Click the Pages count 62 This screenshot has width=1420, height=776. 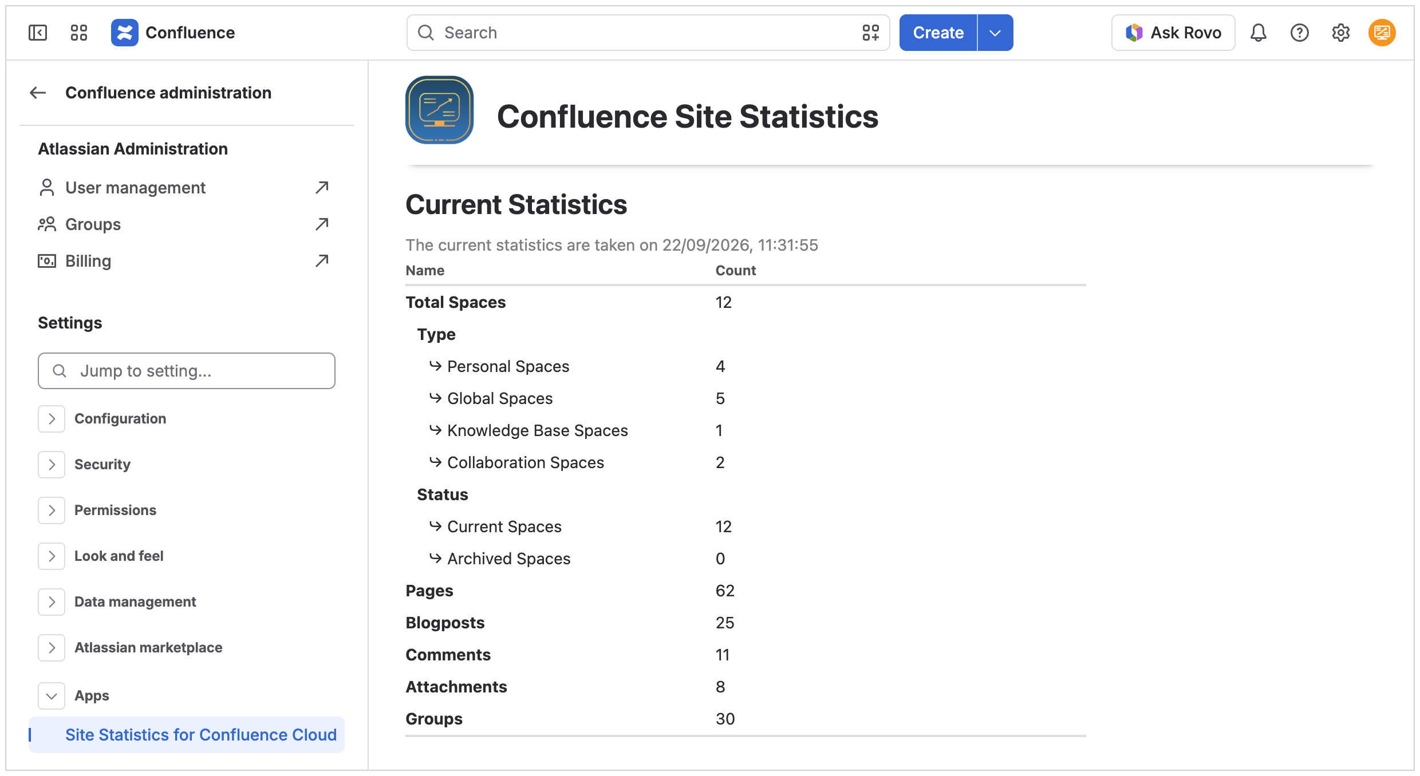click(725, 591)
